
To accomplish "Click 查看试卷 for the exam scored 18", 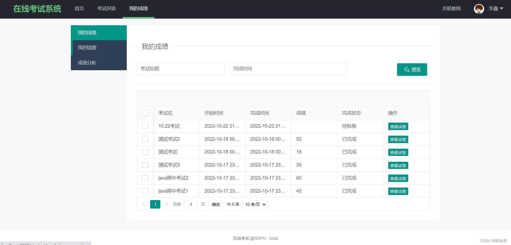I will tap(398, 152).
